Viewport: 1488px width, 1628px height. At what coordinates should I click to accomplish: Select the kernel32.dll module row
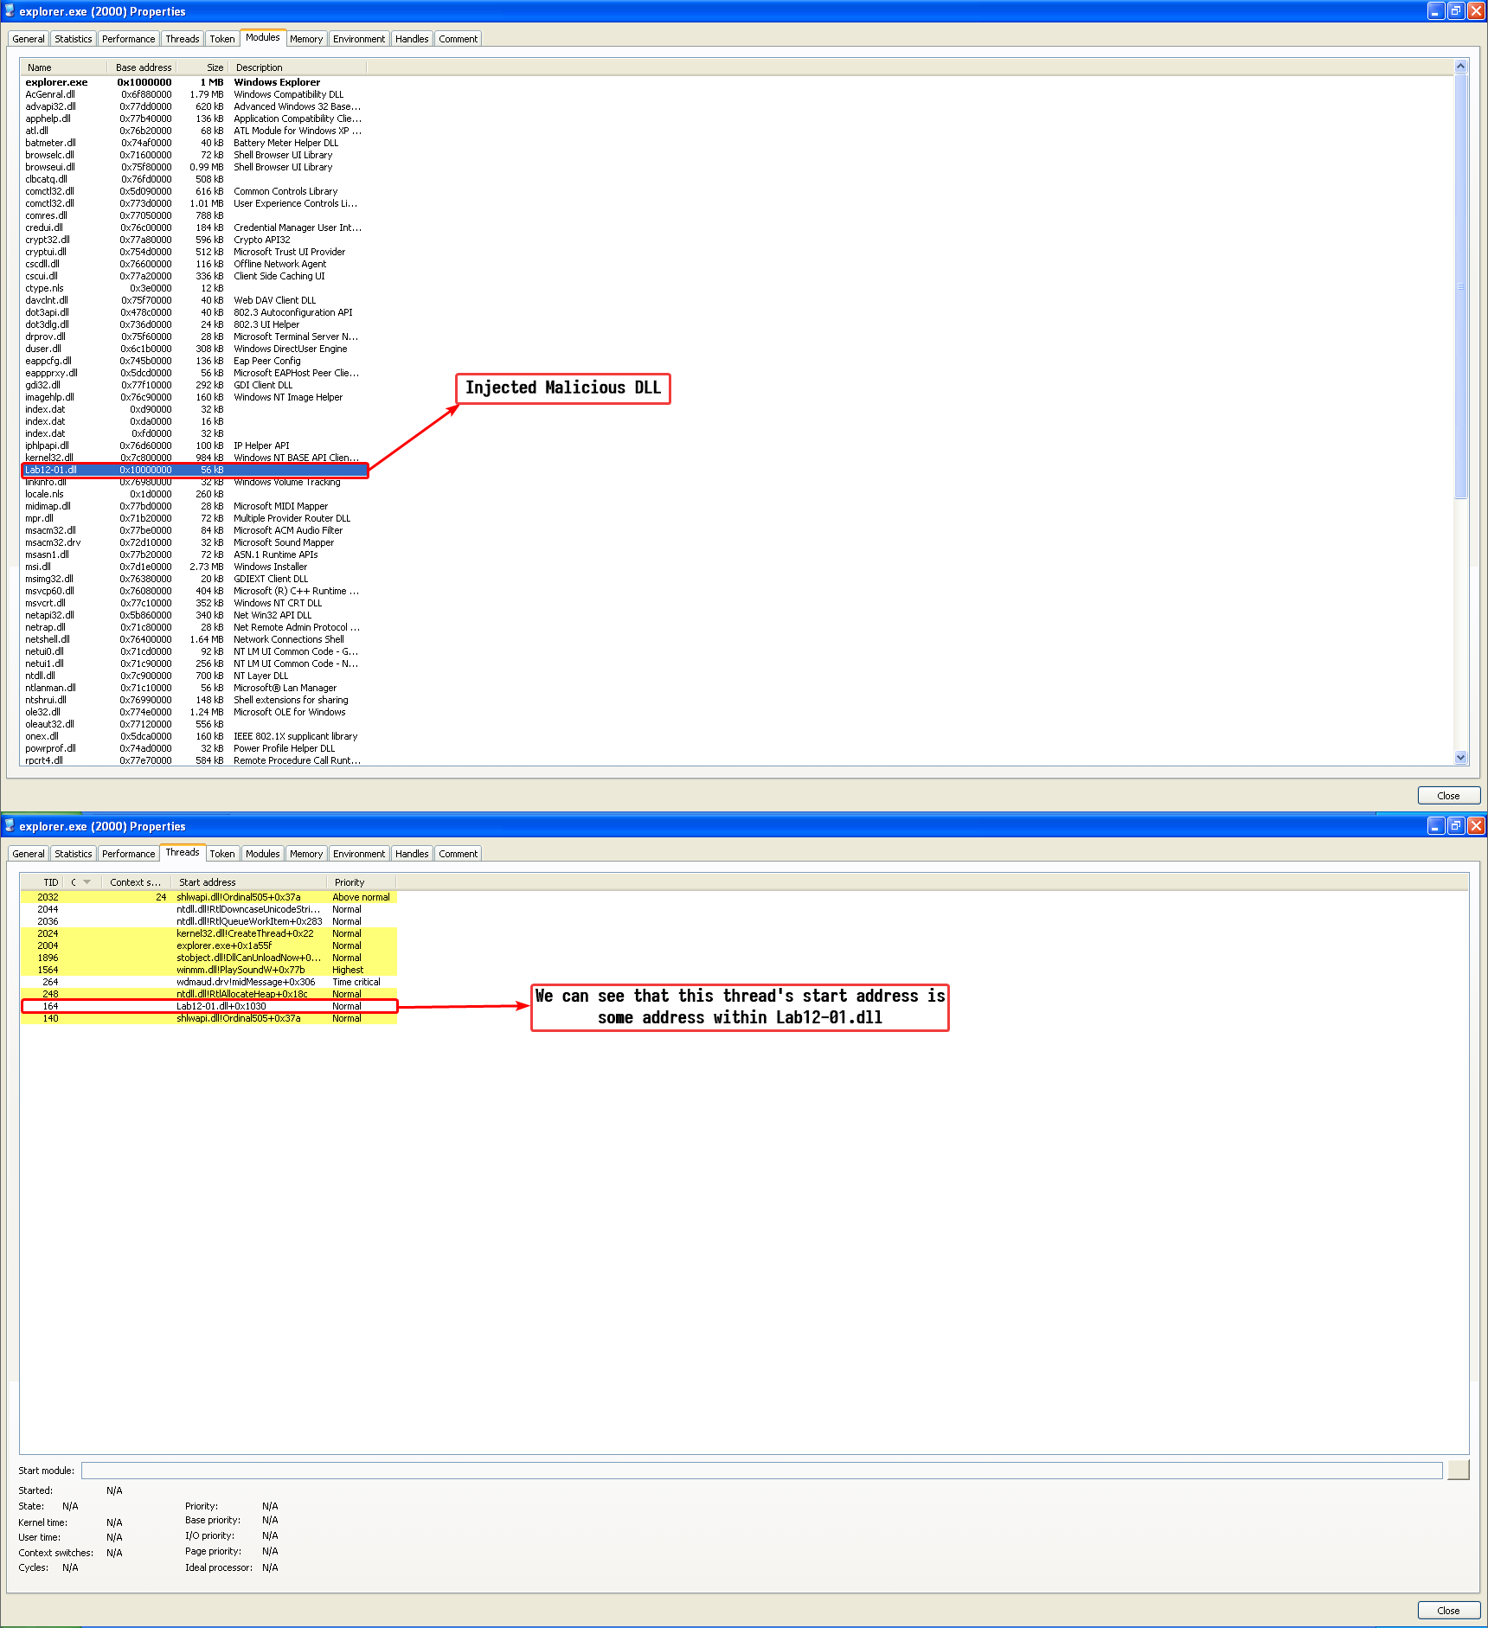(x=49, y=458)
